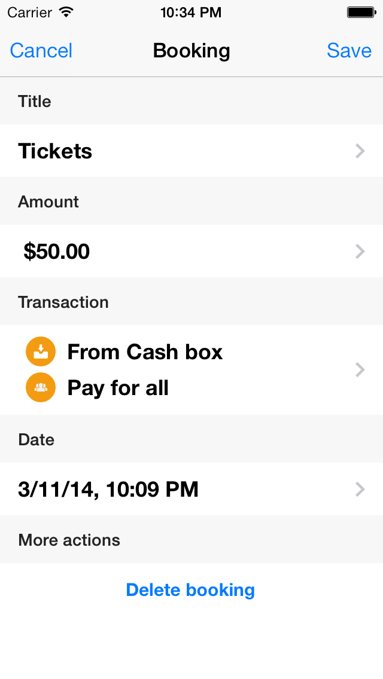
Task: Select the Pay for all option
Action: pyautogui.click(x=118, y=388)
